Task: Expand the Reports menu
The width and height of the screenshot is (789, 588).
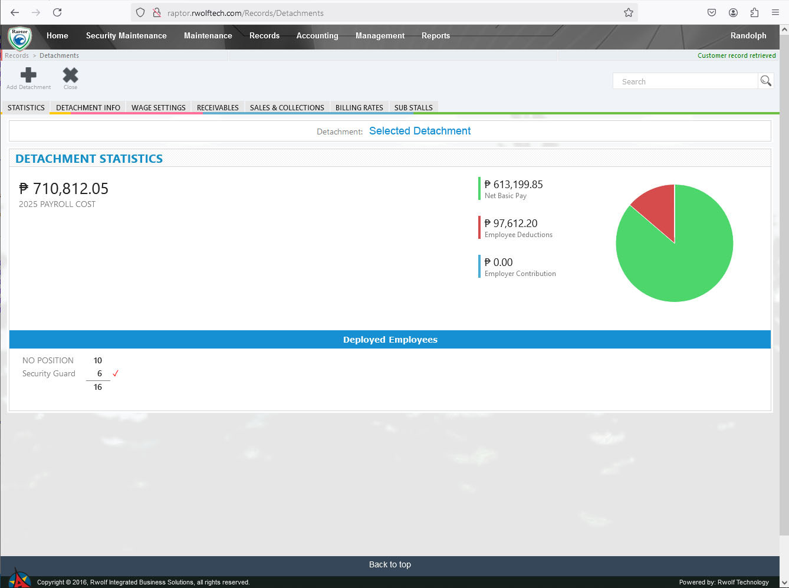Action: (x=435, y=36)
